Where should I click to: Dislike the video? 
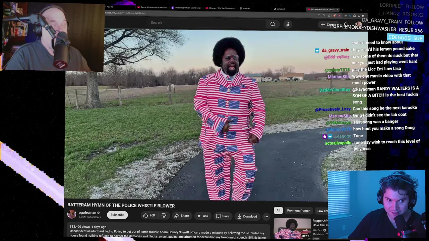pos(164,216)
